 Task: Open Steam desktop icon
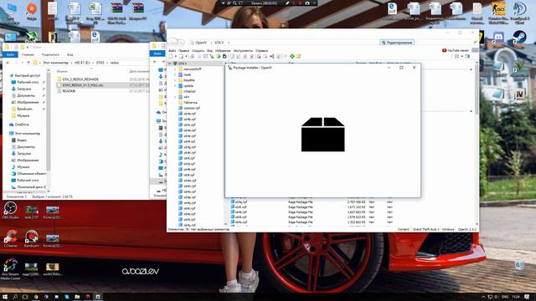point(519,37)
